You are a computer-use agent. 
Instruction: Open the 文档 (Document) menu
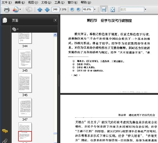coord(46,2)
